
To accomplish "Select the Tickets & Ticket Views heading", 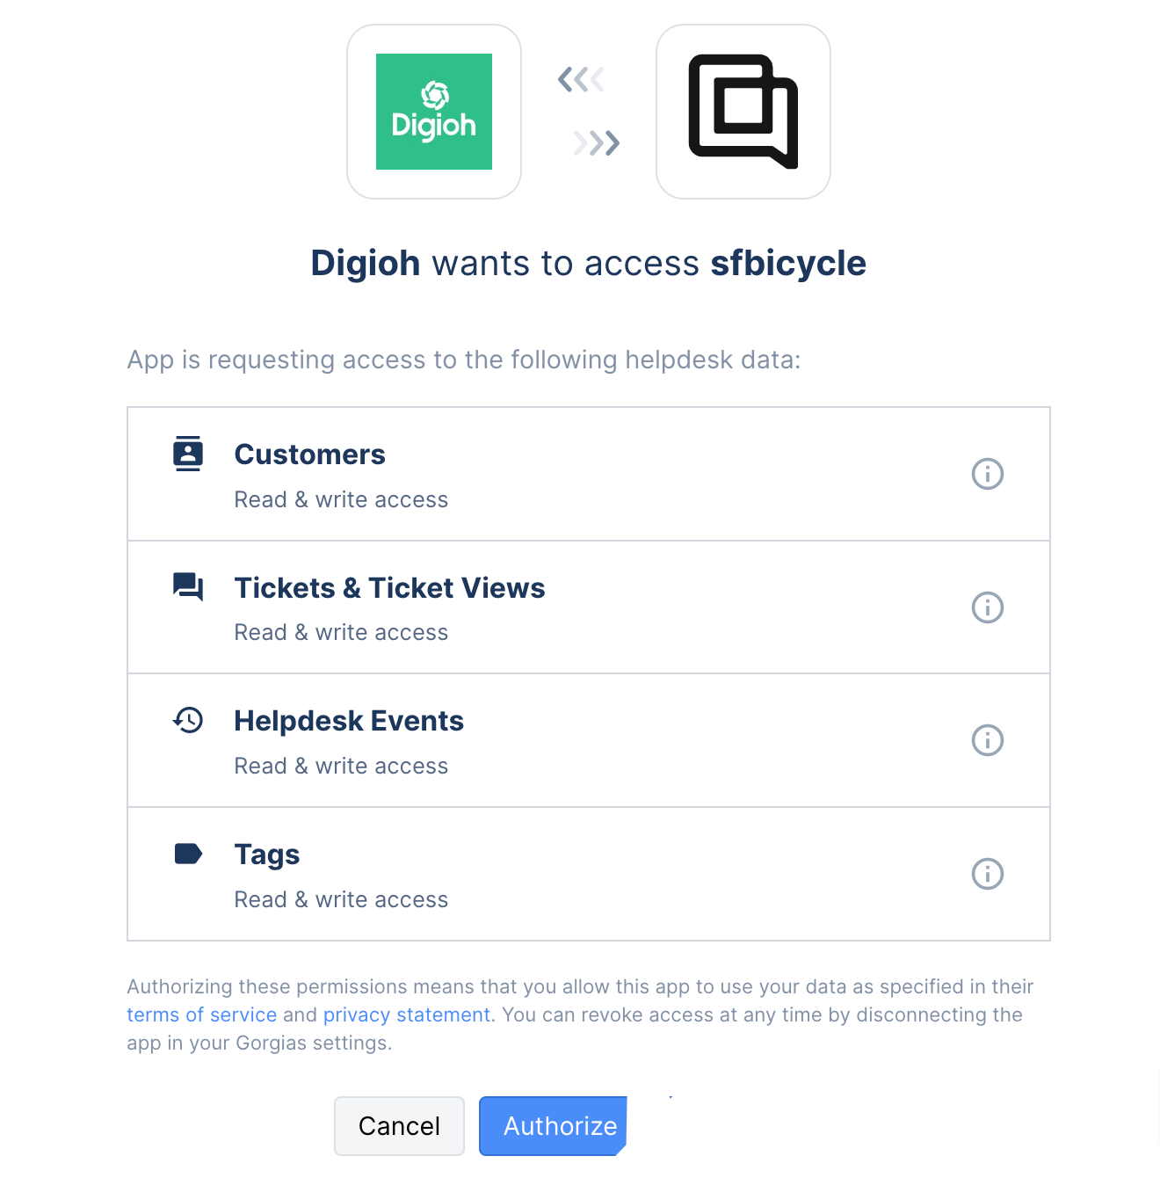I will pyautogui.click(x=389, y=588).
